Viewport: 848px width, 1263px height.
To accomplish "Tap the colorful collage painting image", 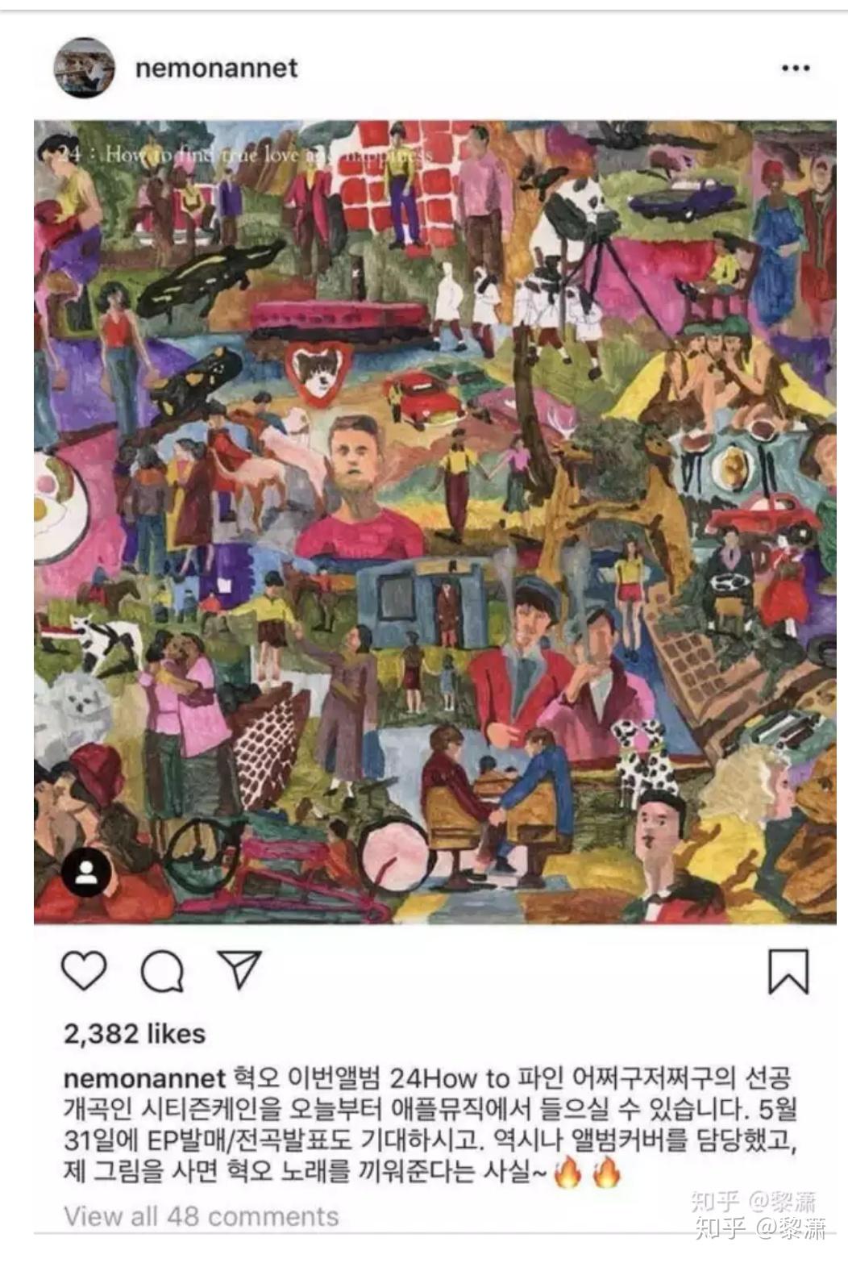I will (x=434, y=522).
